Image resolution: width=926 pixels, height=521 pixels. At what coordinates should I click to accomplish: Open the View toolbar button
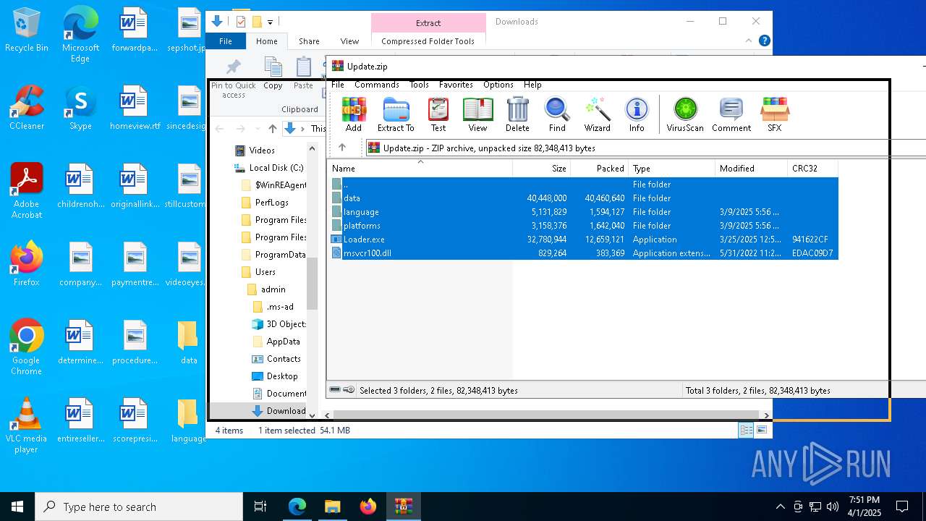pos(477,114)
